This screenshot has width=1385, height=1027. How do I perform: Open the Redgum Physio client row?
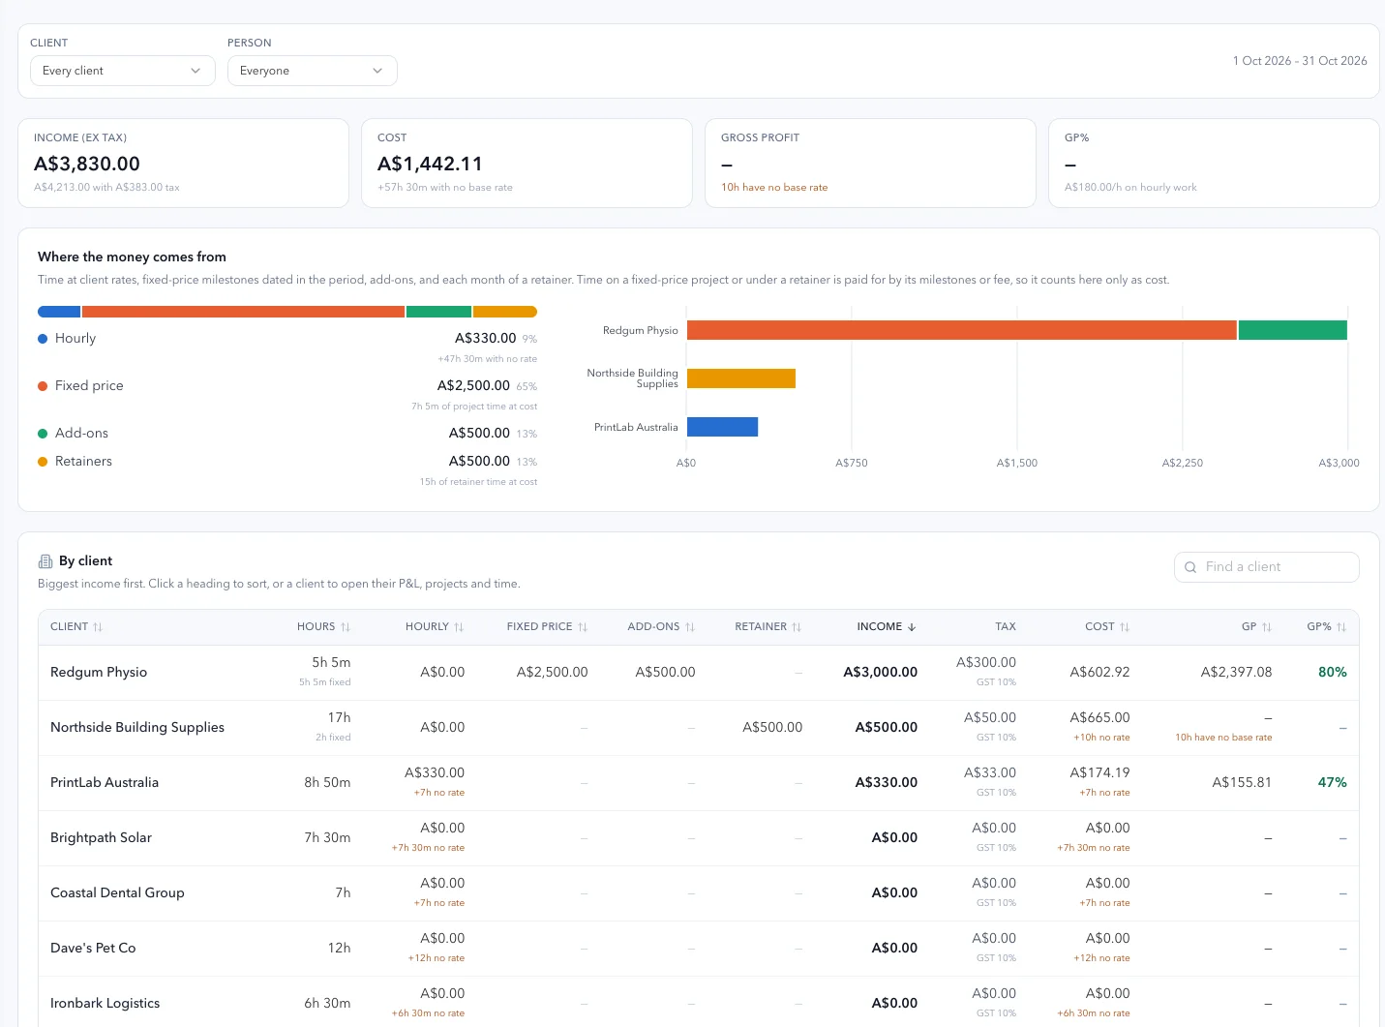click(x=698, y=673)
